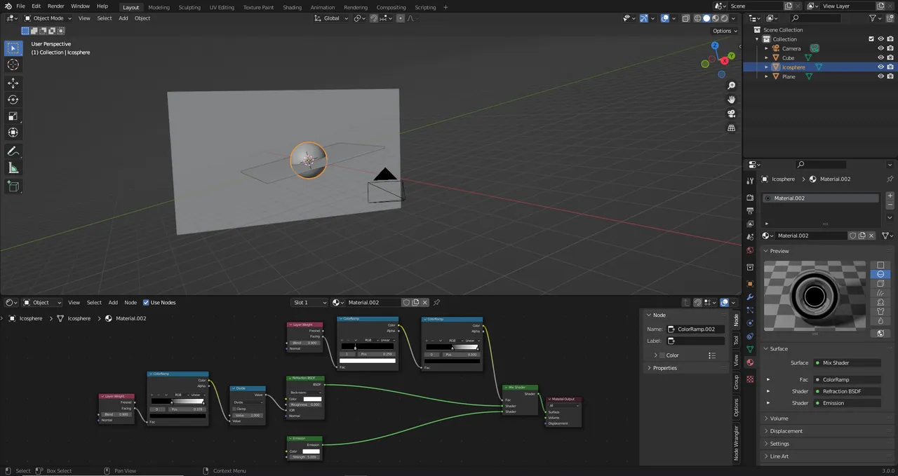The image size is (898, 476).
Task: Click the Z axis on navigation gizmo
Action: [x=715, y=46]
